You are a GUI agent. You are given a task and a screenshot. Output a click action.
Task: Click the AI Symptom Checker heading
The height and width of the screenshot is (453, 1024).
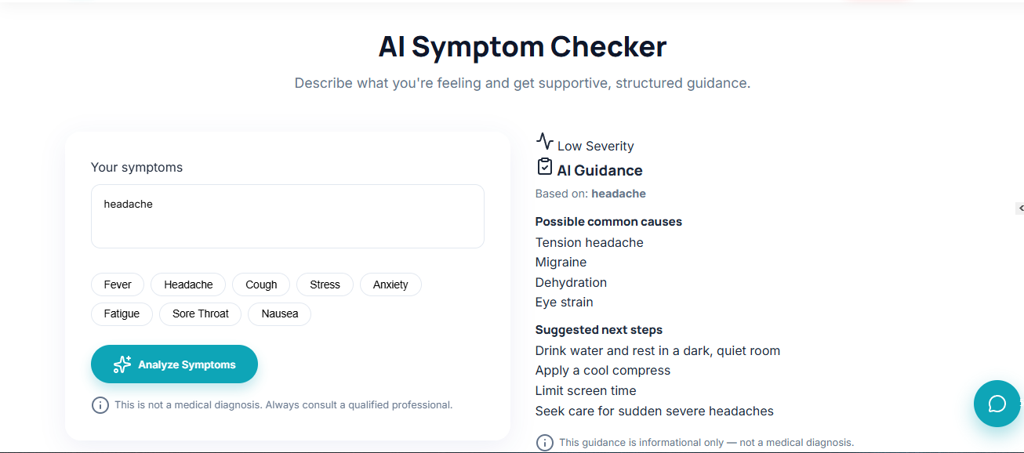click(x=522, y=46)
